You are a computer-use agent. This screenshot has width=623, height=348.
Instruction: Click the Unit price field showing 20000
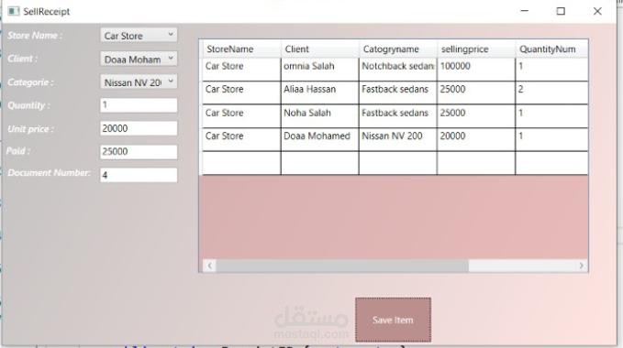[x=139, y=128]
